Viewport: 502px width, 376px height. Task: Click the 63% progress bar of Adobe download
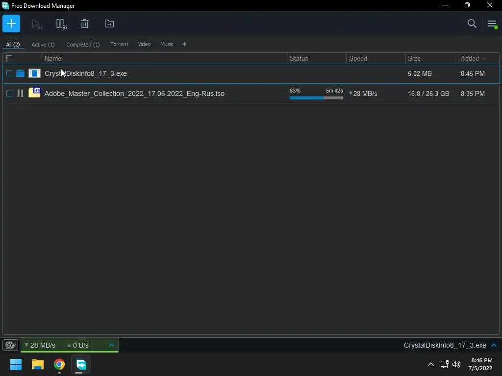tap(316, 98)
